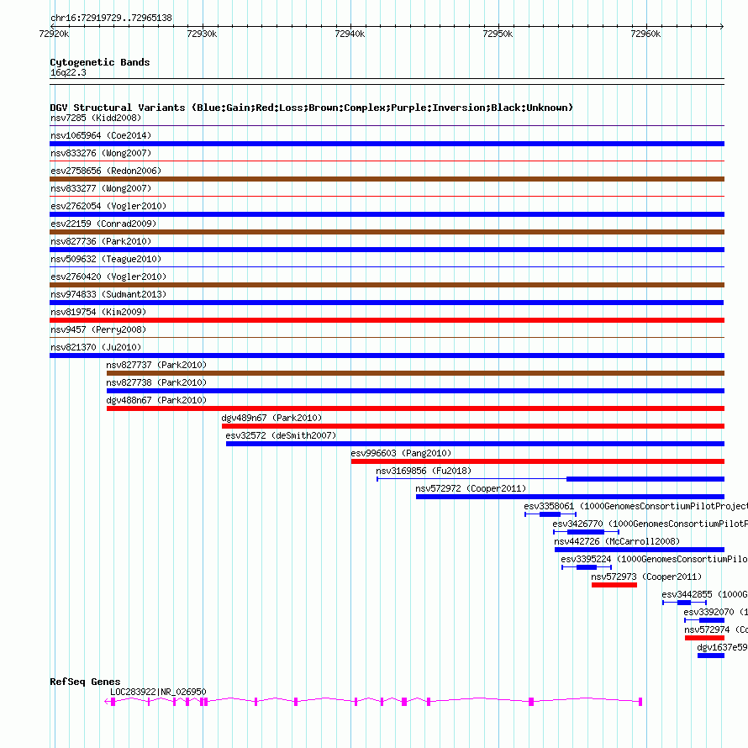Click the esv3442855 variant glyph

tap(685, 603)
